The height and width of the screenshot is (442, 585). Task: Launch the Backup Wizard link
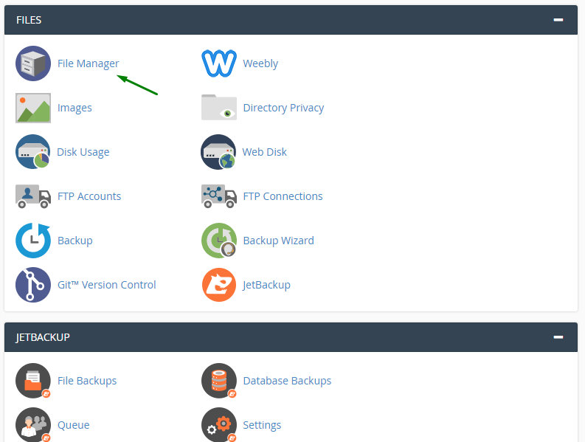(279, 241)
